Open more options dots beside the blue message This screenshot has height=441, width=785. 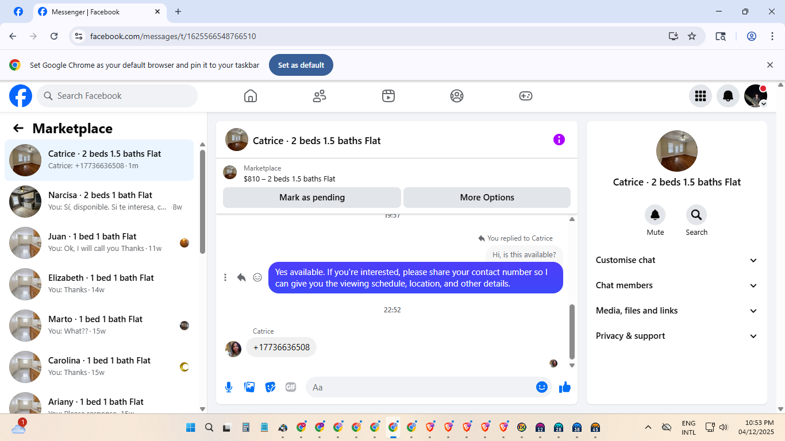coord(225,277)
